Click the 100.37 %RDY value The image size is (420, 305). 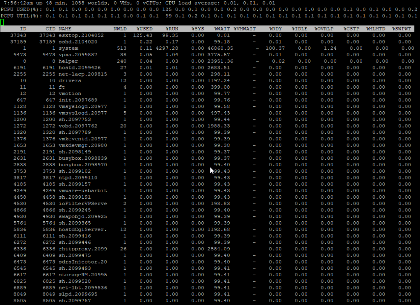point(275,48)
